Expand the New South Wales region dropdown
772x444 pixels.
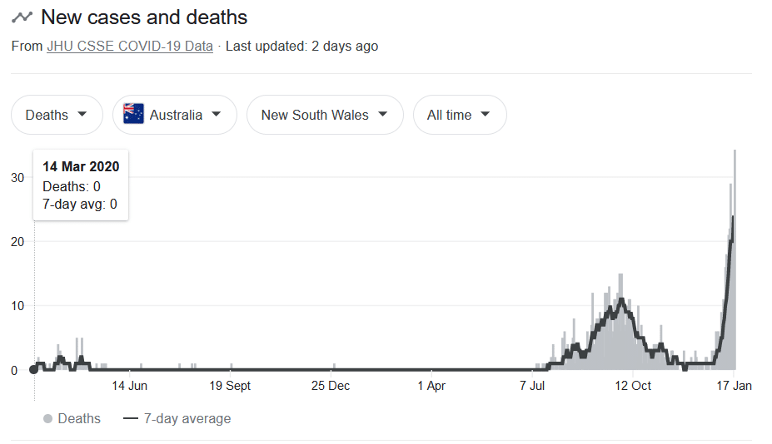(325, 115)
